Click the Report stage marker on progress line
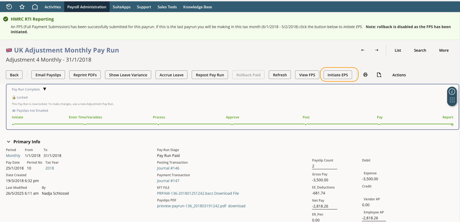 tap(452, 125)
